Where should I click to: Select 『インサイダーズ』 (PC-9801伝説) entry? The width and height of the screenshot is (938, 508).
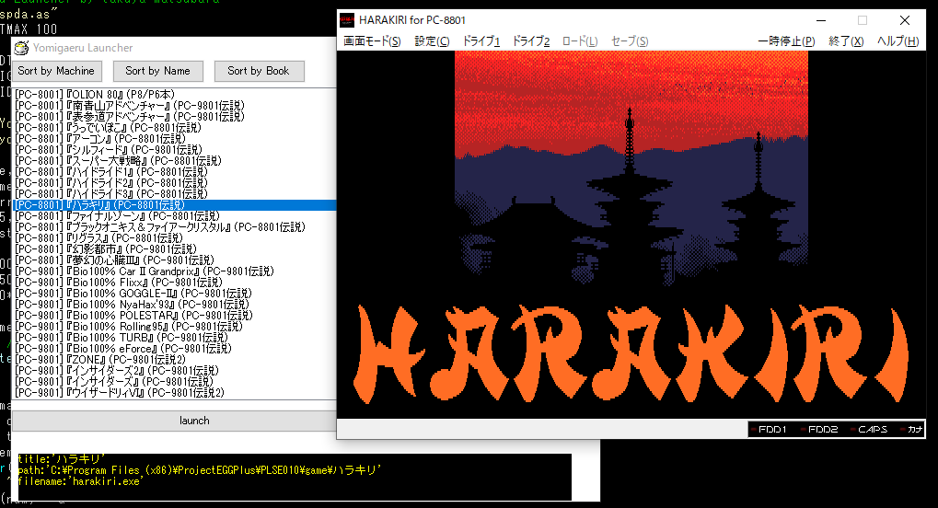coord(174,382)
